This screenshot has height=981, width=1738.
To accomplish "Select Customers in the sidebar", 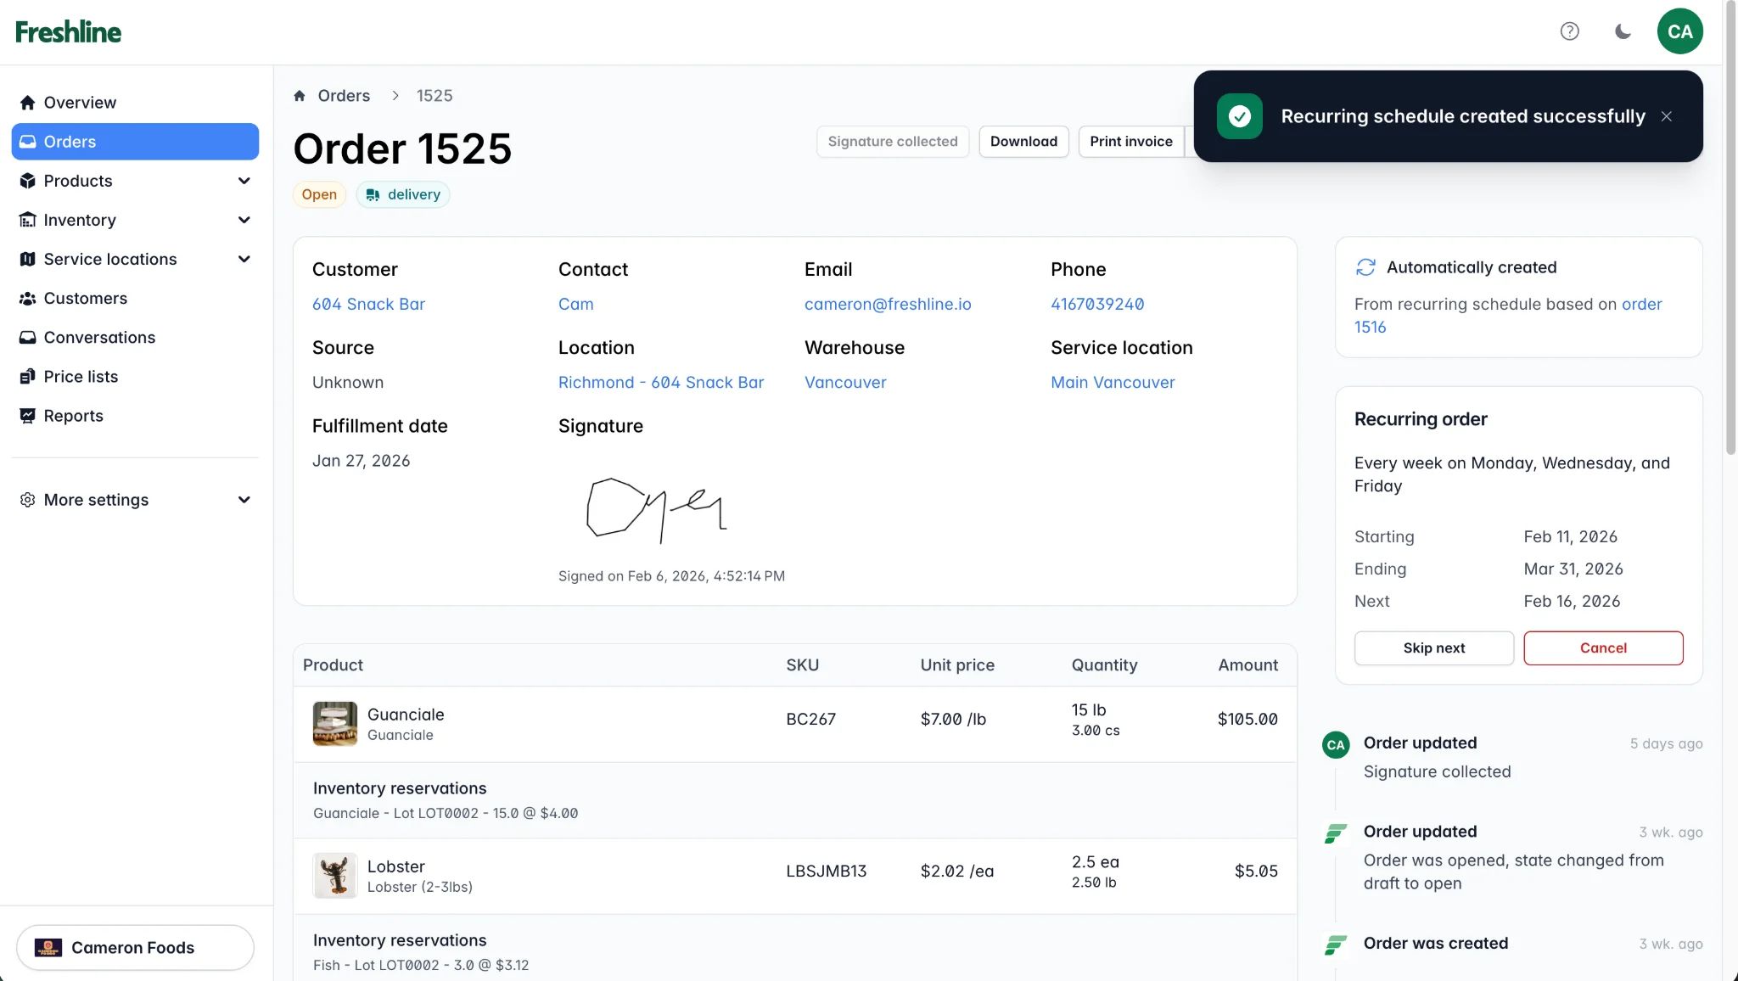I will [84, 298].
